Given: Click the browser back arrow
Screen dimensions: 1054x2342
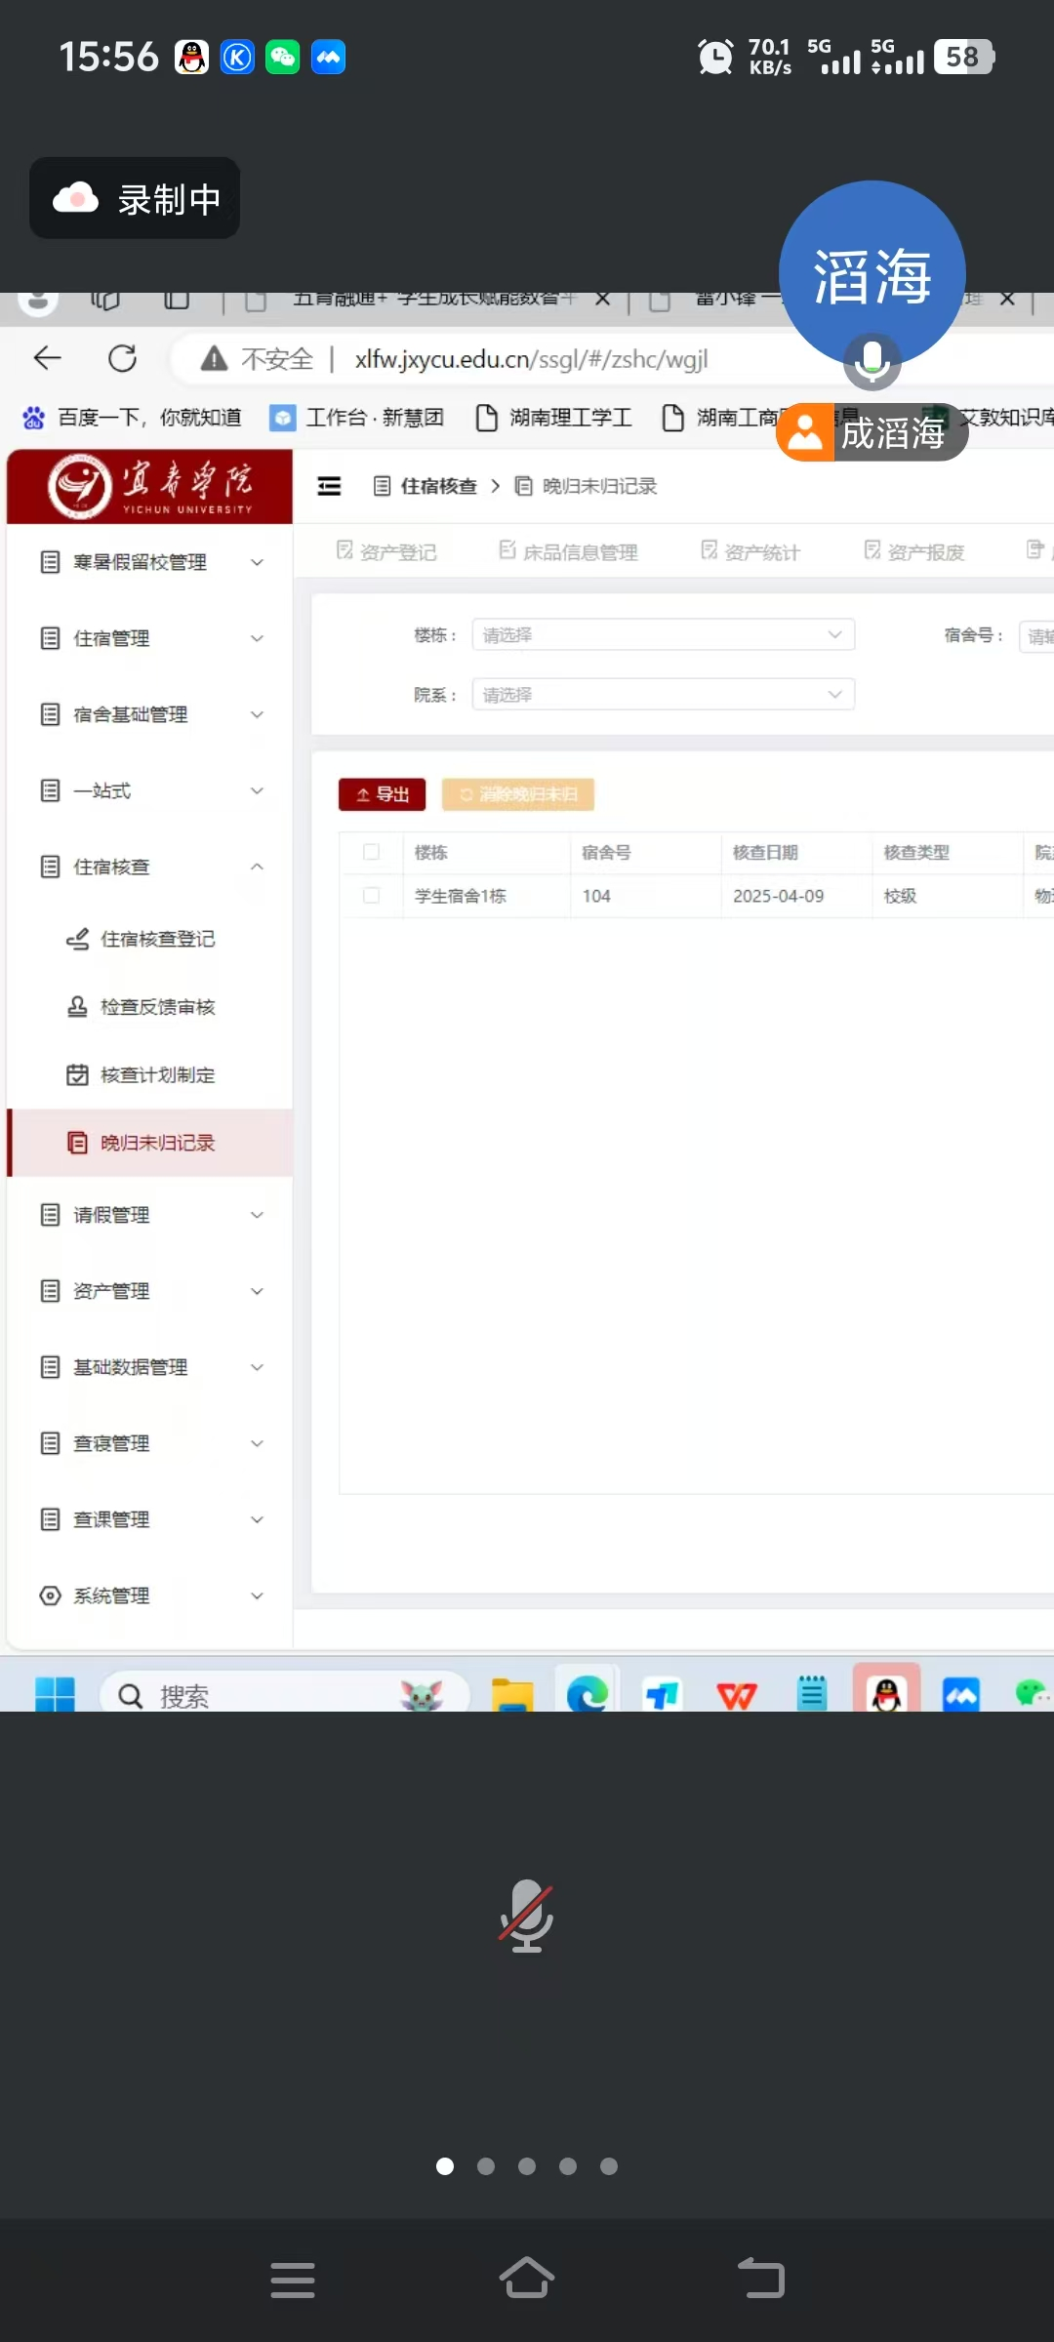Looking at the screenshot, I should click(47, 359).
